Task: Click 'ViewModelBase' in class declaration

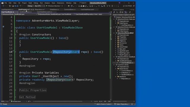Action: [72, 28]
